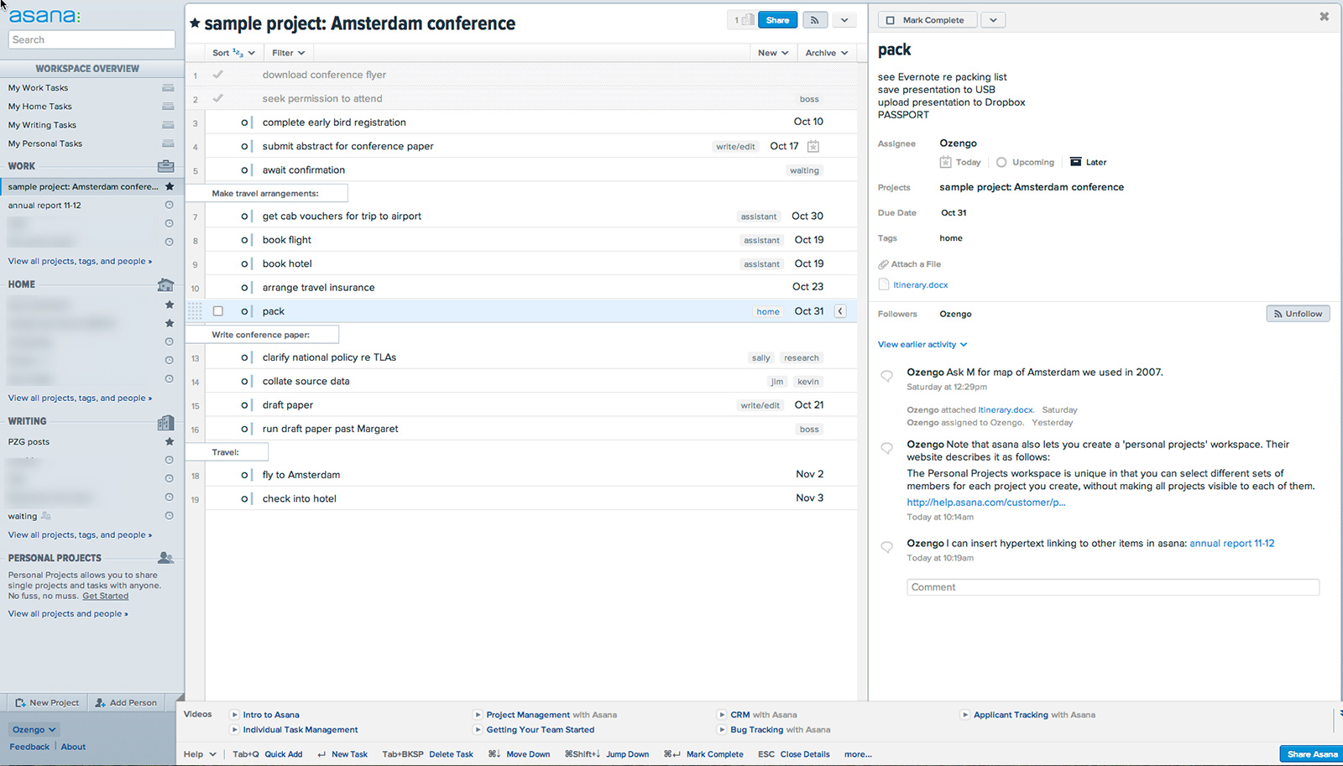The image size is (1343, 766).
Task: Expand View earlier activity
Action: (x=922, y=345)
